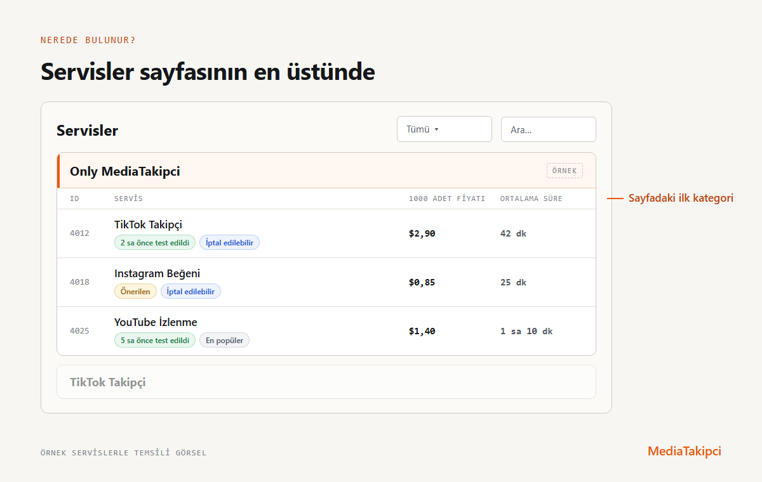Click the TikTok Takipçi service name in row 4012
Viewport: 762px width, 482px height.
[x=148, y=225]
